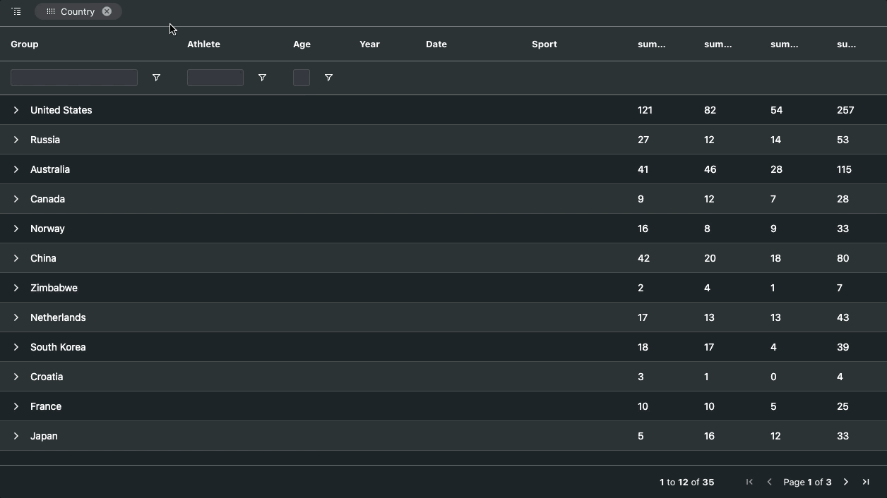Screen dimensions: 887x498
Task: Sort by the Group column header
Action: pos(25,44)
